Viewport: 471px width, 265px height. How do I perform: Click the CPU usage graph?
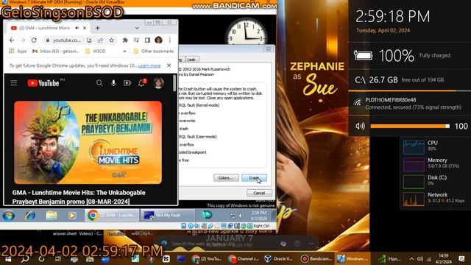414,146
